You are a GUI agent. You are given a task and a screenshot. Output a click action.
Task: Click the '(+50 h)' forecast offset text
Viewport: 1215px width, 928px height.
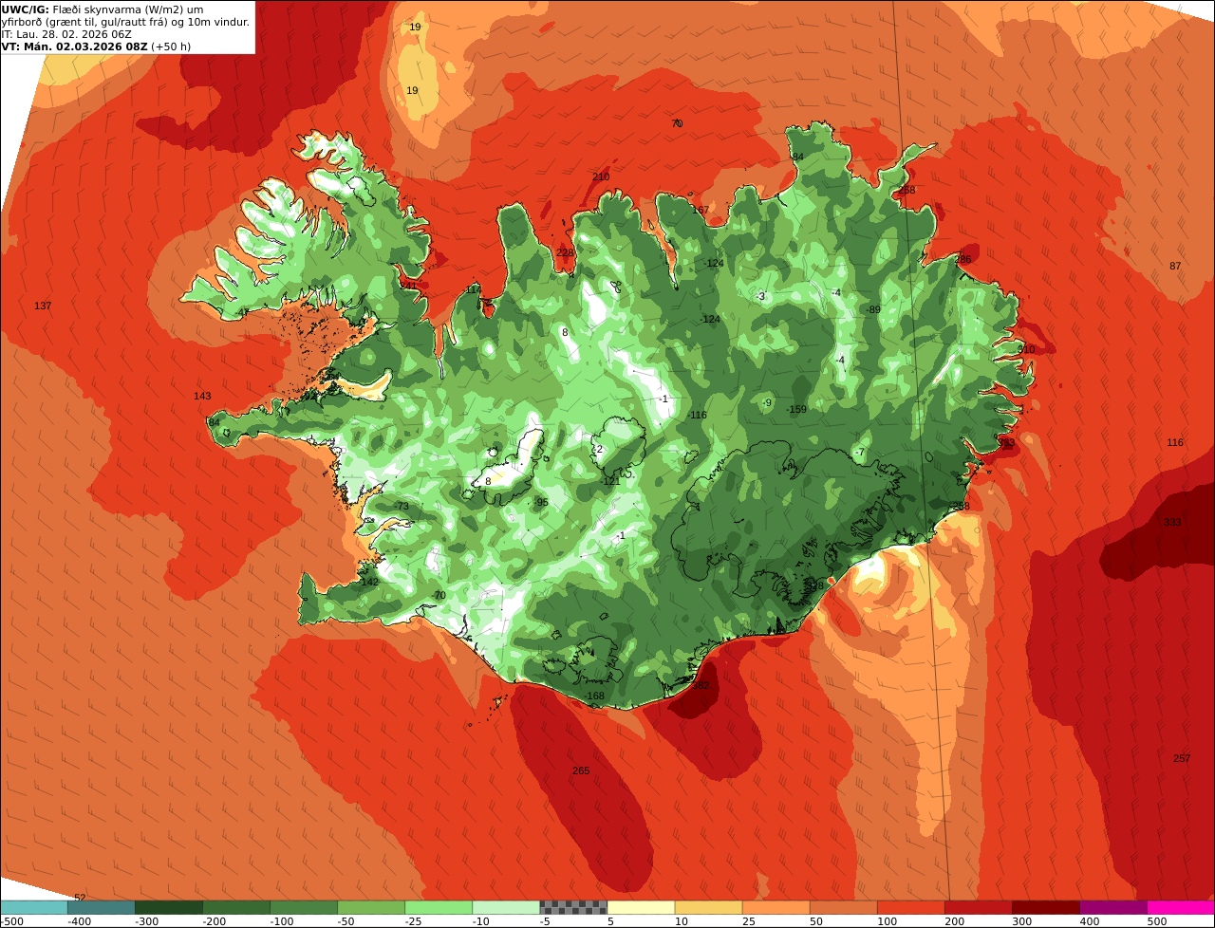(x=171, y=46)
